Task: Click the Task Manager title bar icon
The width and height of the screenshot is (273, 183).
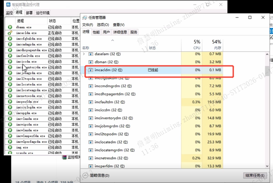Action: point(85,17)
